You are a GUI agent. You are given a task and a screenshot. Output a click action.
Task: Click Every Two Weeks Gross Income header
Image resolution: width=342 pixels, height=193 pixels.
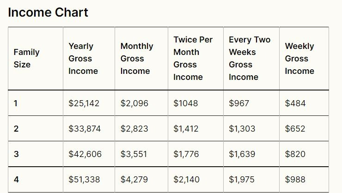point(250,59)
